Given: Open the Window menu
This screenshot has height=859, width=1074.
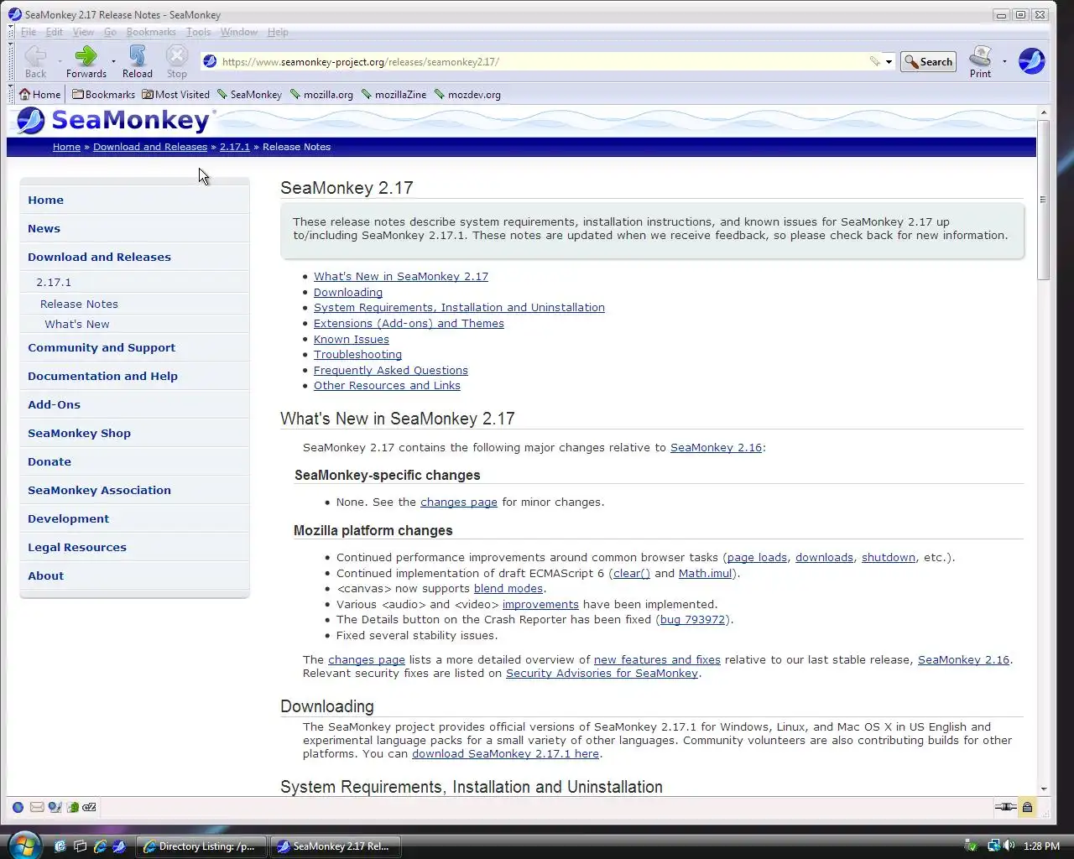Looking at the screenshot, I should 239,32.
